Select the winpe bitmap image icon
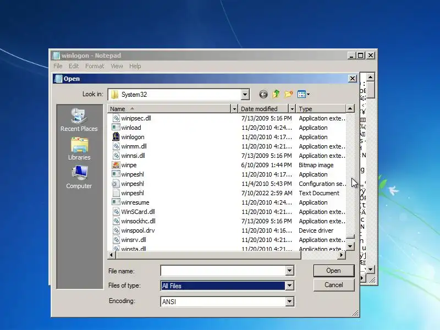The width and height of the screenshot is (440, 330). tap(116, 165)
